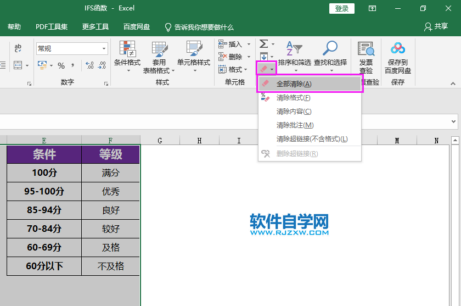
Task: Open the 更多工具 tab
Action: pyautogui.click(x=95, y=27)
